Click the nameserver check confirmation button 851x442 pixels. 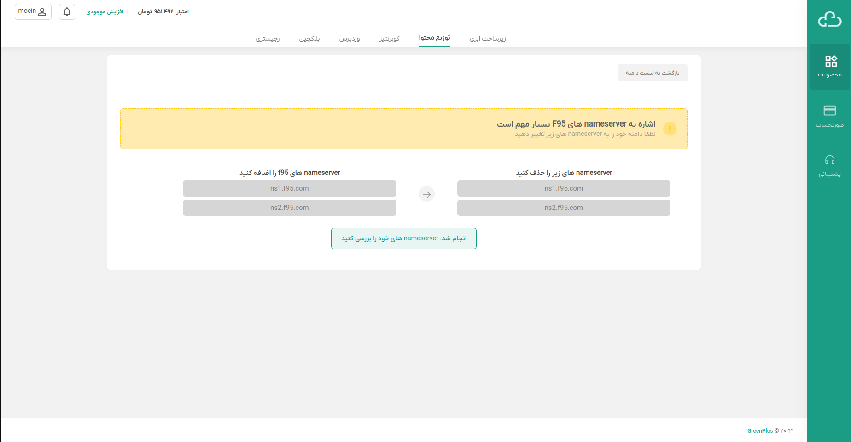click(x=403, y=238)
